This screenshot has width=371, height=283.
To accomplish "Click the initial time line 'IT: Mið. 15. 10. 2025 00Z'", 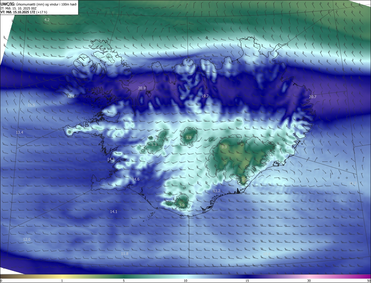I will coord(19,8).
